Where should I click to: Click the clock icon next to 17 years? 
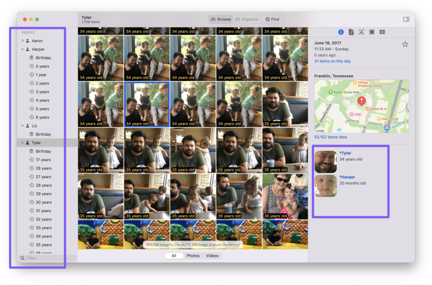coord(32,160)
